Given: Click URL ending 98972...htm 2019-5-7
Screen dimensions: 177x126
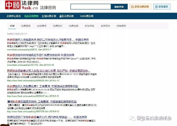Looking at the screenshot, I should (29, 49).
